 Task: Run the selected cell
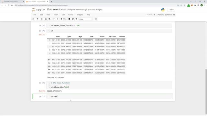coord(64,19)
